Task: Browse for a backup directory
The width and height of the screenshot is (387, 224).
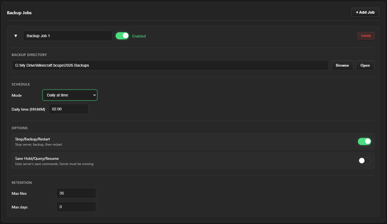Action: [x=342, y=65]
